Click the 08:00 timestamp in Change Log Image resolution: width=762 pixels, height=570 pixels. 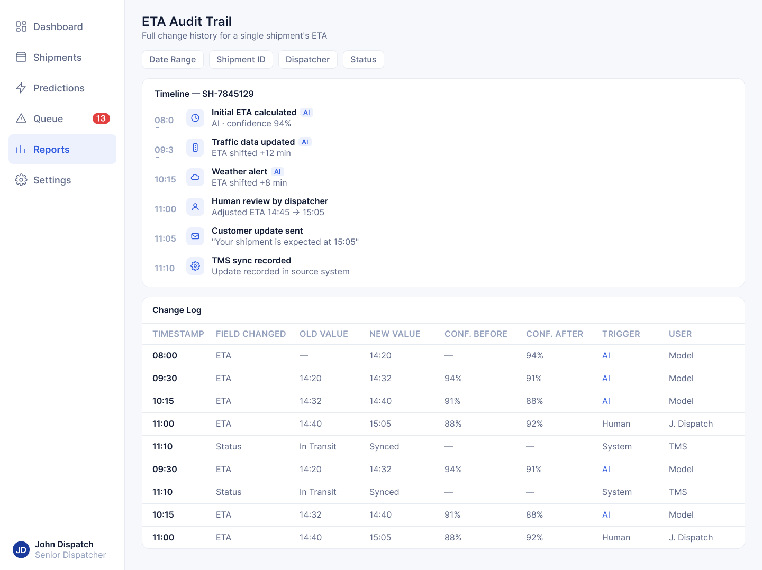[165, 355]
